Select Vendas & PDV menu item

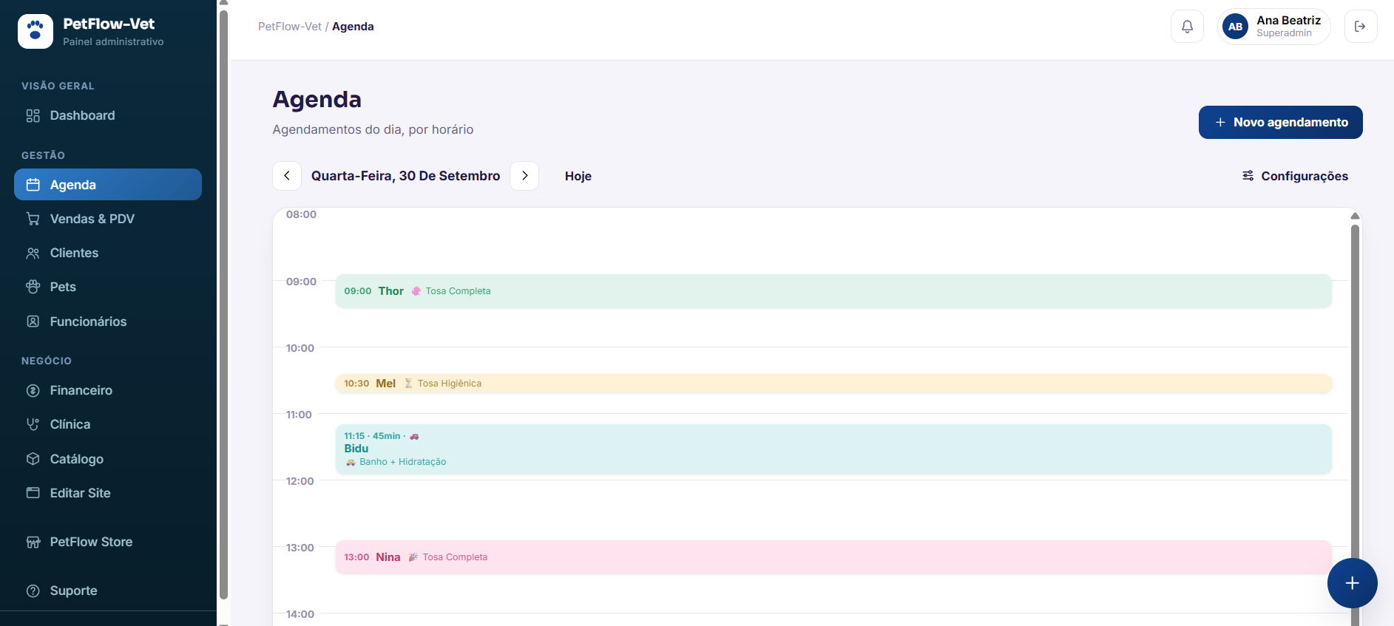pyautogui.click(x=108, y=219)
